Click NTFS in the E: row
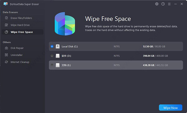Screen dimensions: 187x113 117,65
